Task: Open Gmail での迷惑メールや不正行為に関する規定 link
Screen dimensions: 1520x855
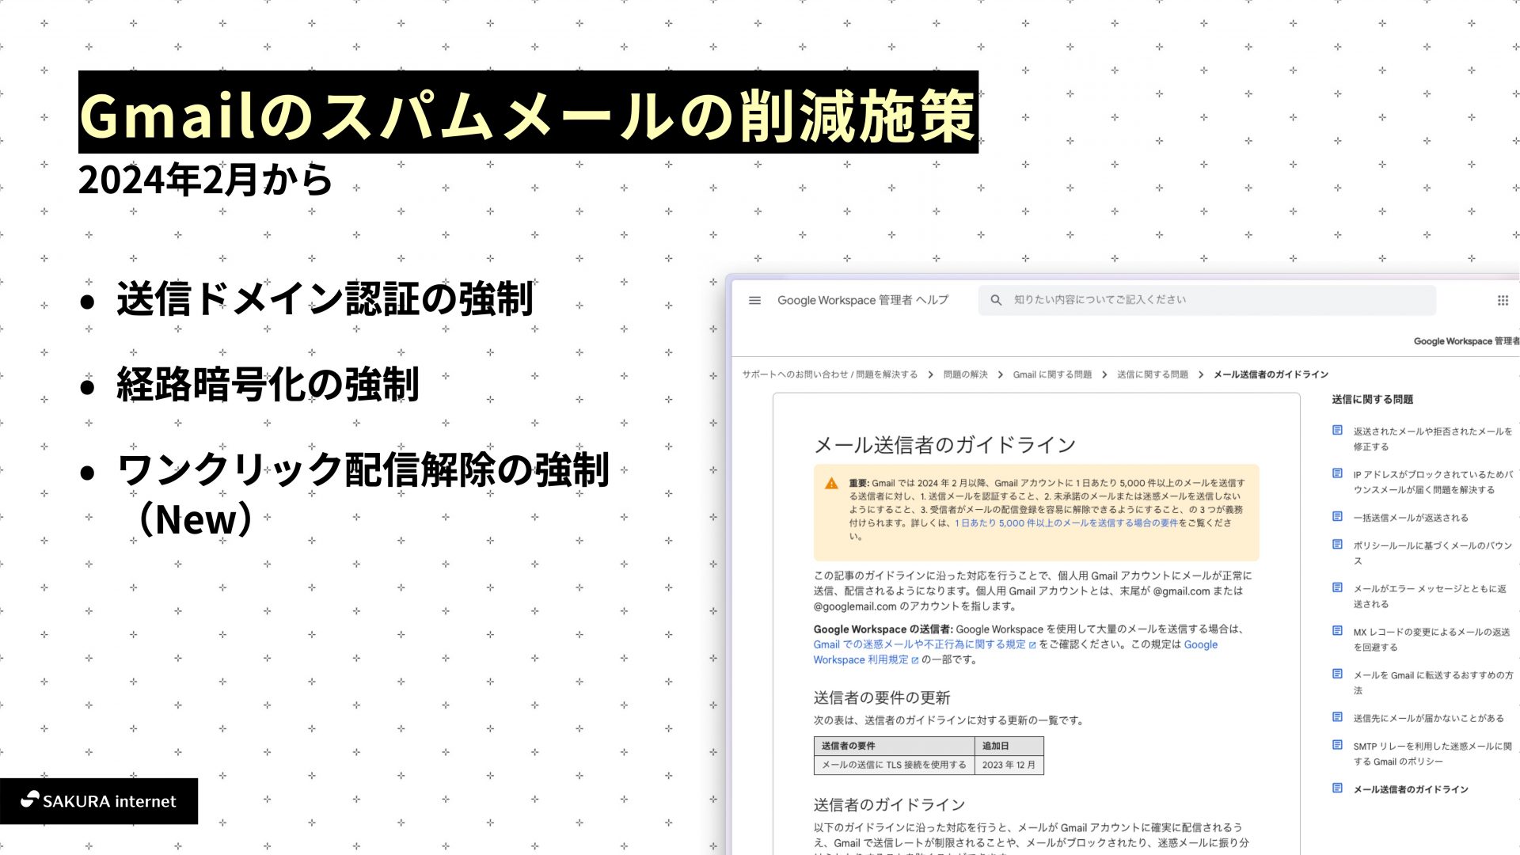Action: (919, 644)
